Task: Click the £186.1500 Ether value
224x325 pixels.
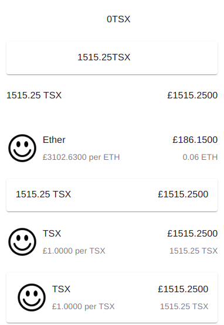Action: [195, 140]
